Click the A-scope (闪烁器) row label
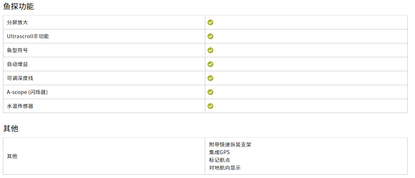Screen dimensions: 415x178 (27, 92)
